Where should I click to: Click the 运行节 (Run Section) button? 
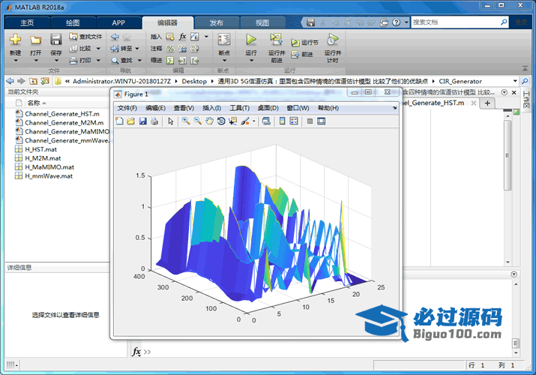(304, 43)
